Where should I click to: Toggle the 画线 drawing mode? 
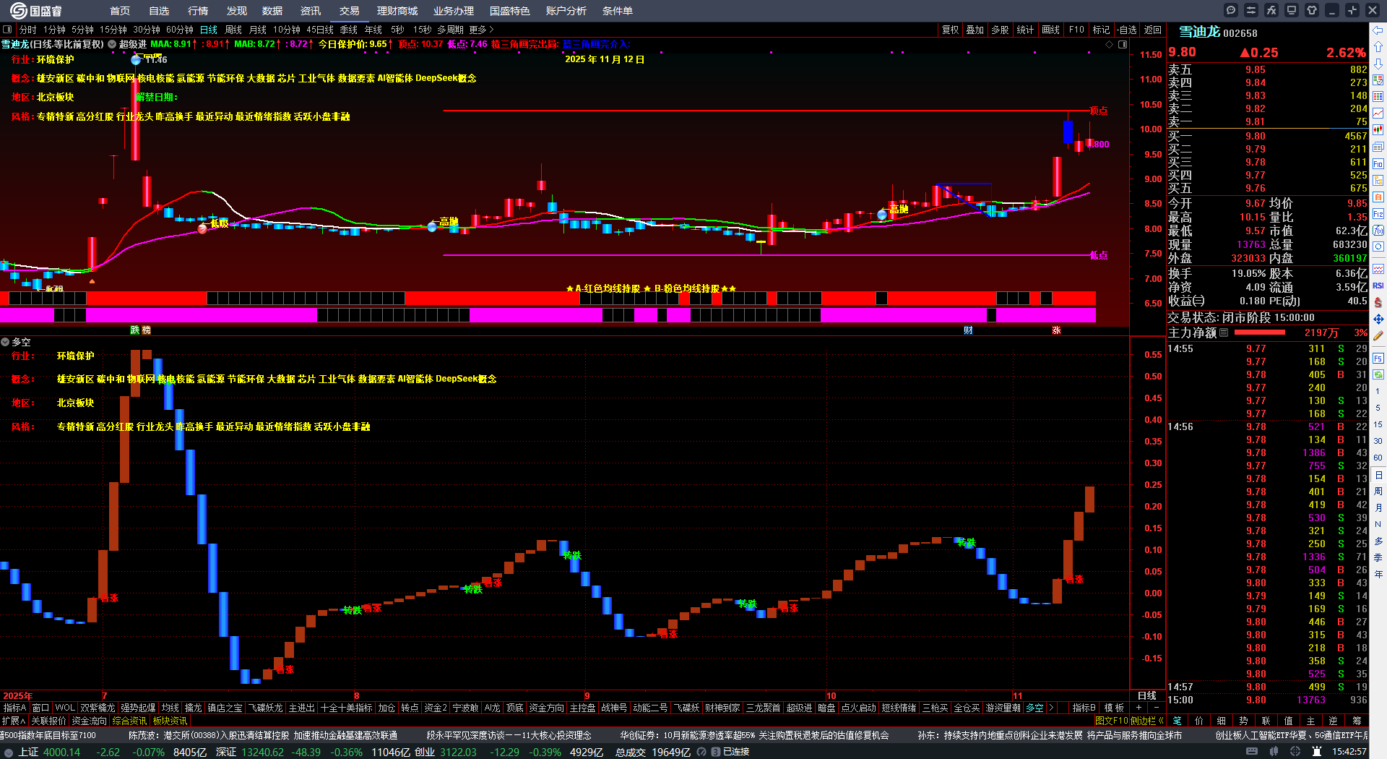tap(1050, 30)
